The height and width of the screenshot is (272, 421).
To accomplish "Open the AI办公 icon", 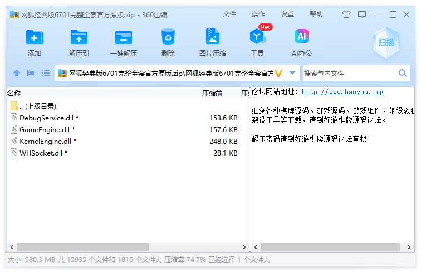I will point(302,36).
